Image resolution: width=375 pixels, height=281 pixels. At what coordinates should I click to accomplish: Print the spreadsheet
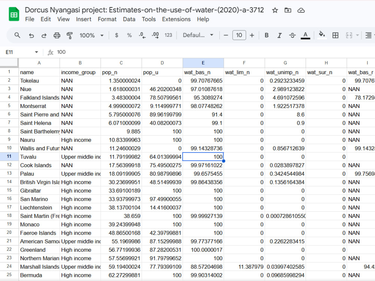tap(57, 35)
